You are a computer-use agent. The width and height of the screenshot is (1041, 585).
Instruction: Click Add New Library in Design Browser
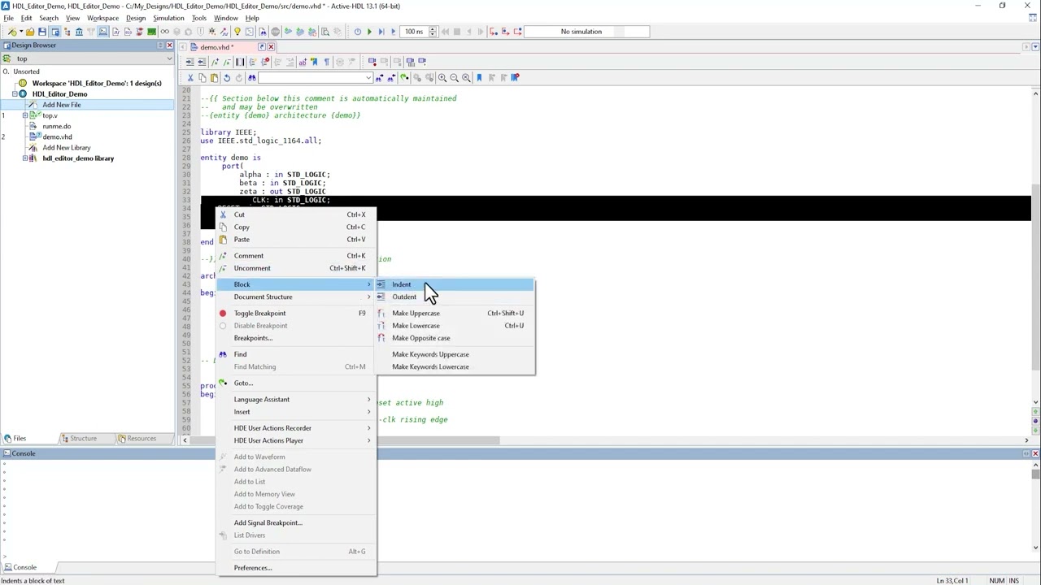(67, 148)
